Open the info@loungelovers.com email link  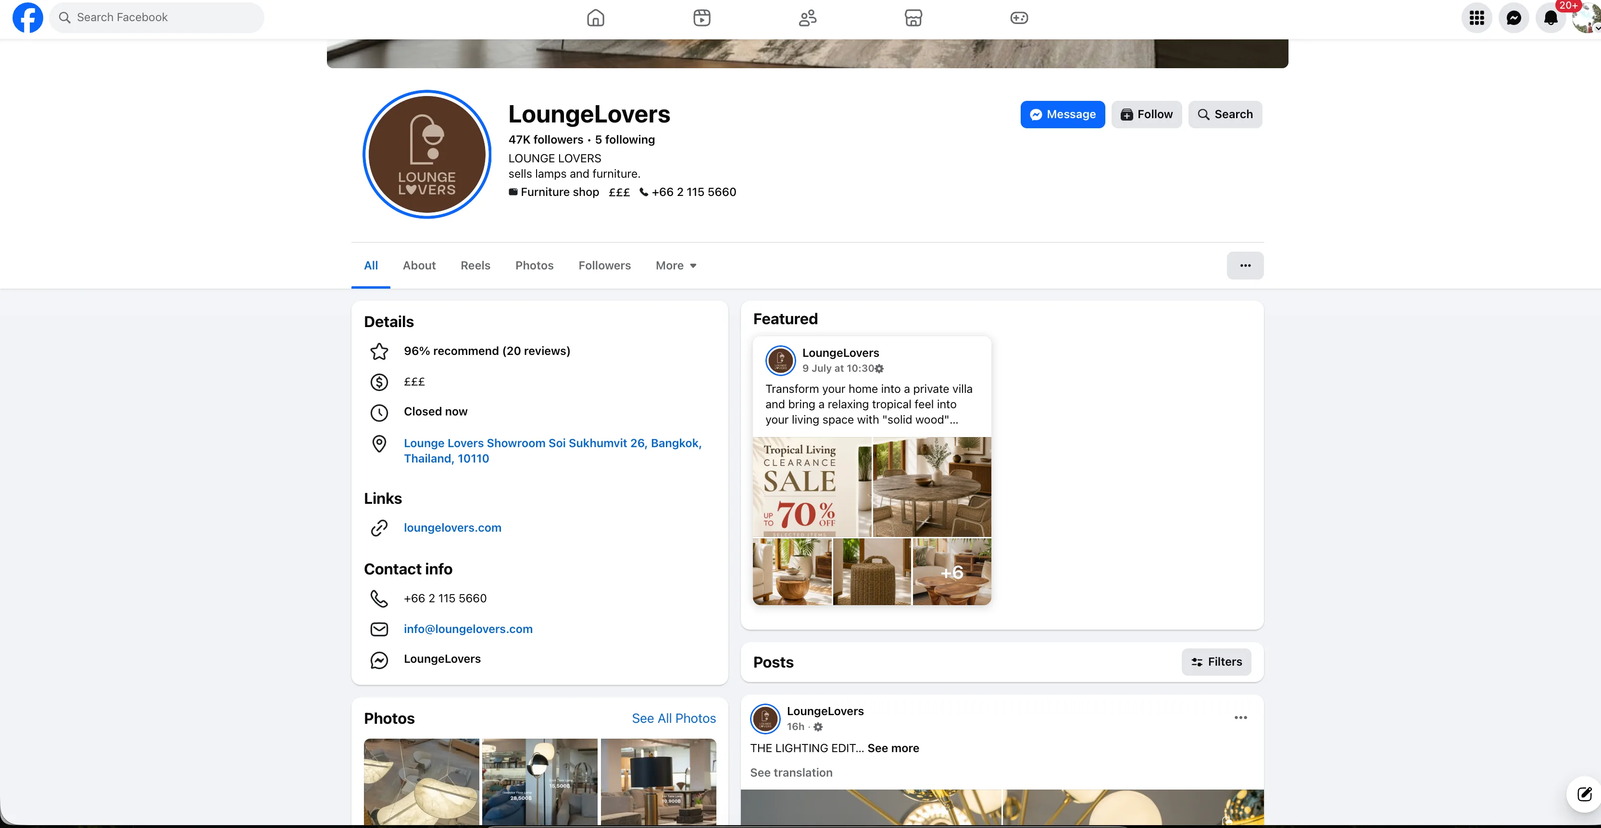tap(468, 629)
